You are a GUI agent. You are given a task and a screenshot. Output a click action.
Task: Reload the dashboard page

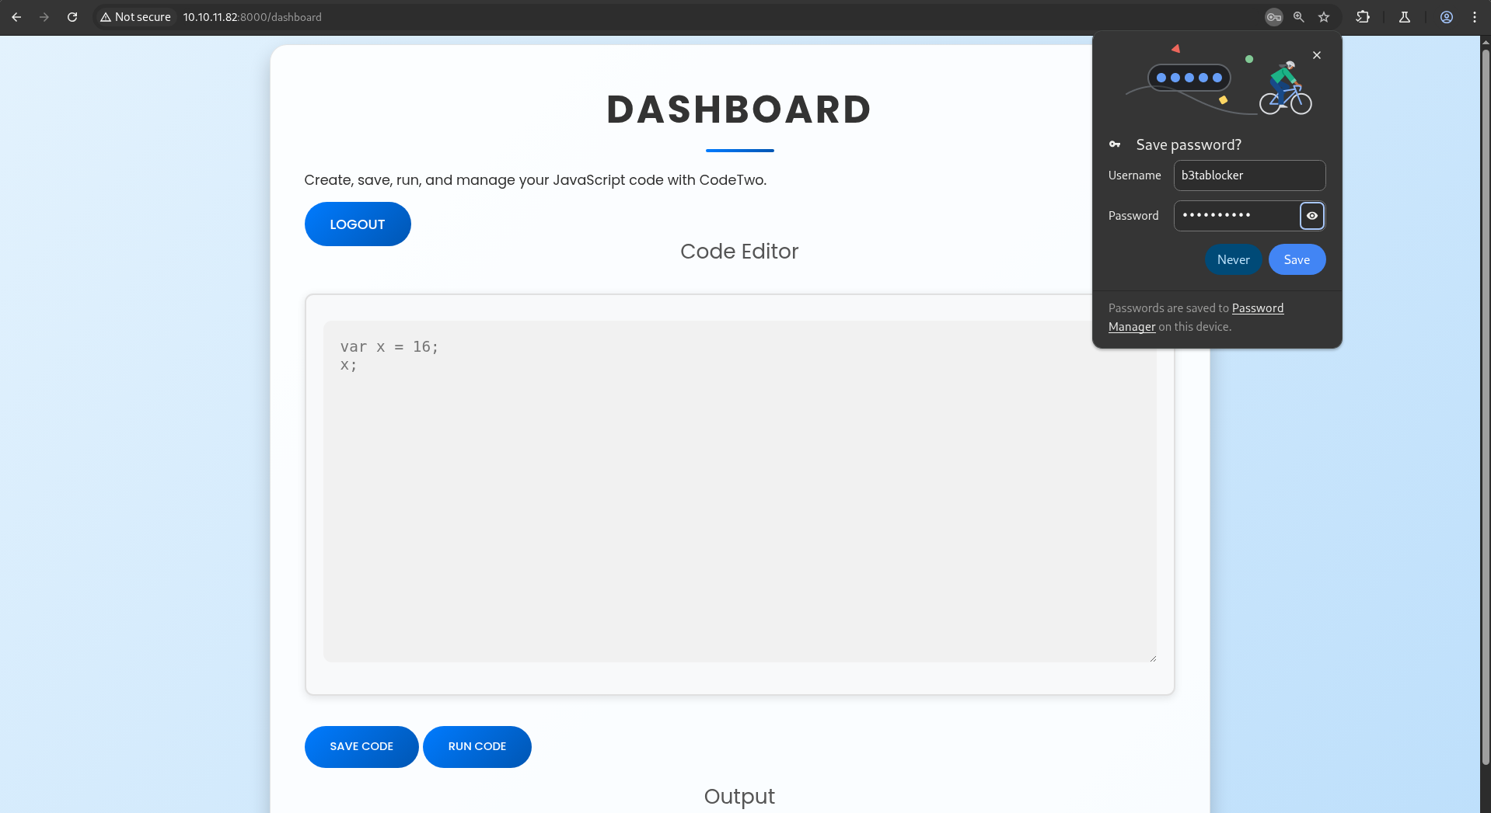(x=72, y=17)
